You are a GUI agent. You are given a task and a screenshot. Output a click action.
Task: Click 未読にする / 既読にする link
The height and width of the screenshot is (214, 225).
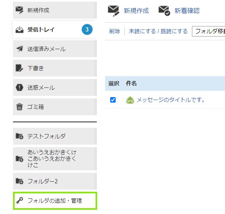pos(158,31)
